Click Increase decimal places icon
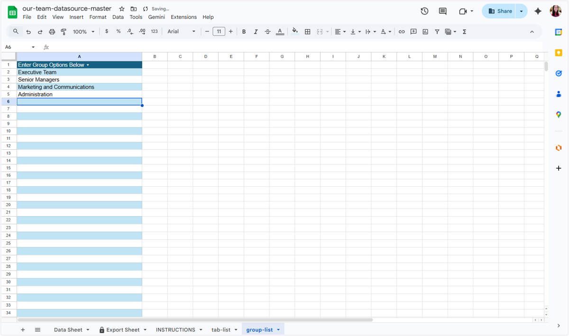This screenshot has width=569, height=336. (142, 31)
